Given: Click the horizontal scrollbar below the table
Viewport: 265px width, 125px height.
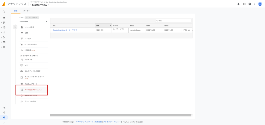Looking at the screenshot, I should pyautogui.click(x=120, y=115).
